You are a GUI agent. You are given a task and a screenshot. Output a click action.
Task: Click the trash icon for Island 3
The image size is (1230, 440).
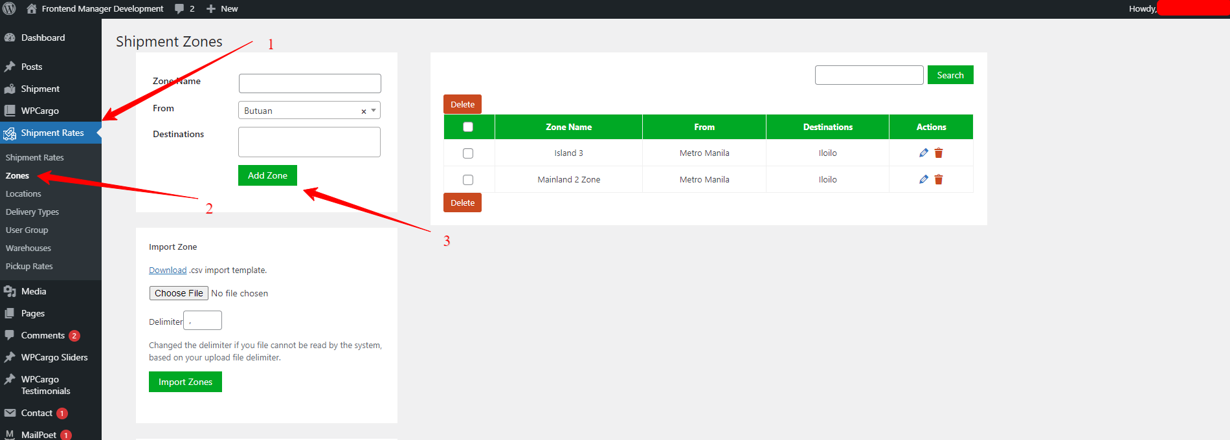tap(939, 153)
